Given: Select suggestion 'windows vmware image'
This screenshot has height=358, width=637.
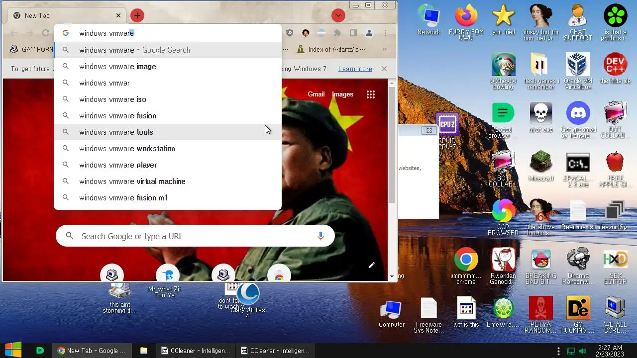Looking at the screenshot, I should tap(168, 66).
